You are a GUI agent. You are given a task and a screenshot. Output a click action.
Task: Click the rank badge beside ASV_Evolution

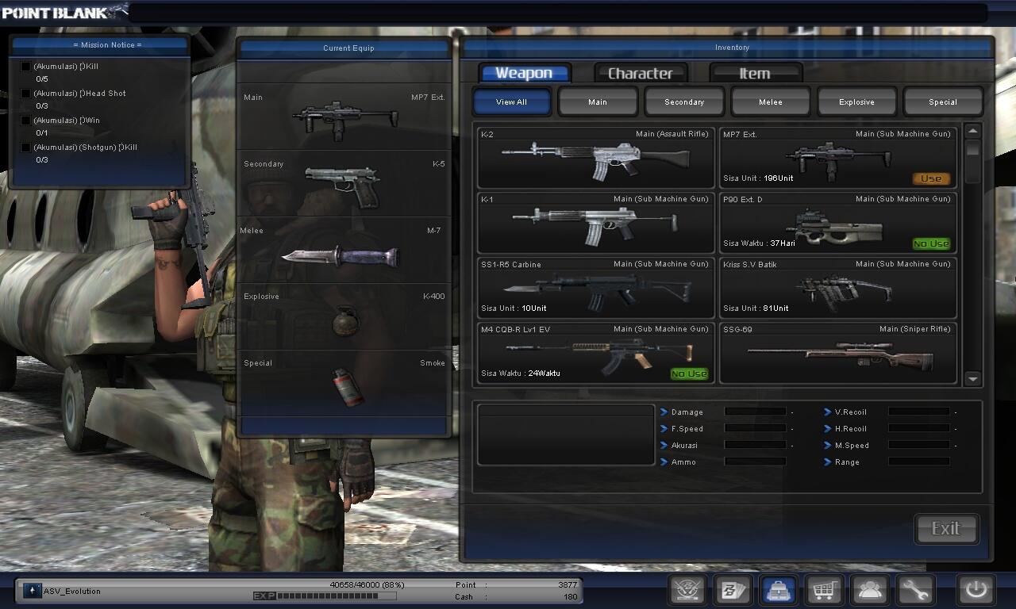click(33, 591)
